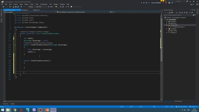
Task: Click the Sign in link
Action: click(192, 4)
